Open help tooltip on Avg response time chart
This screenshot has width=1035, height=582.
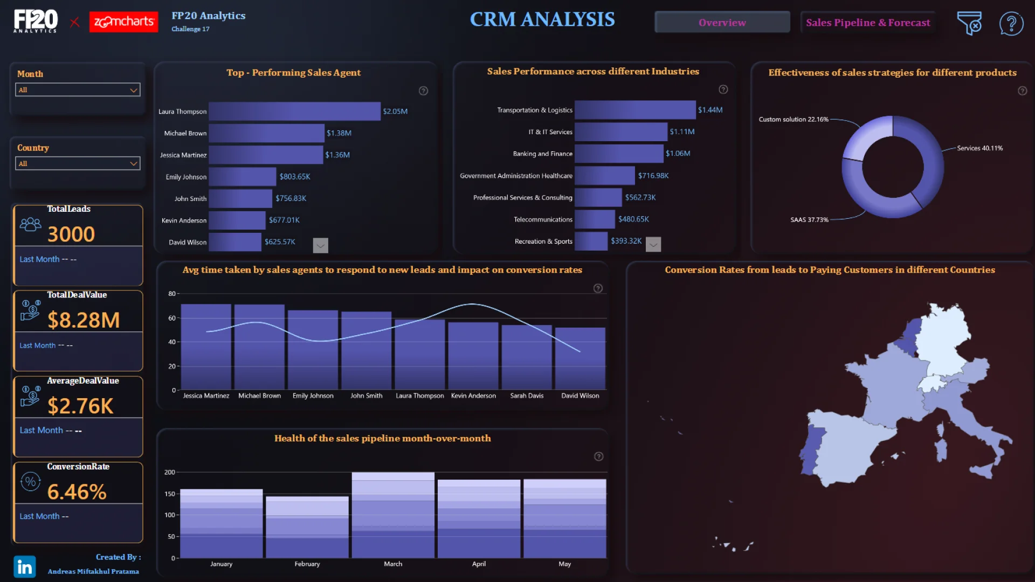point(598,288)
